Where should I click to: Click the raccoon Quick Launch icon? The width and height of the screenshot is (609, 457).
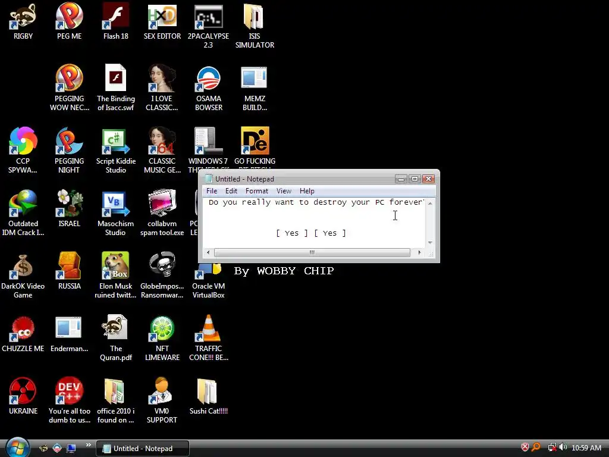click(x=43, y=449)
